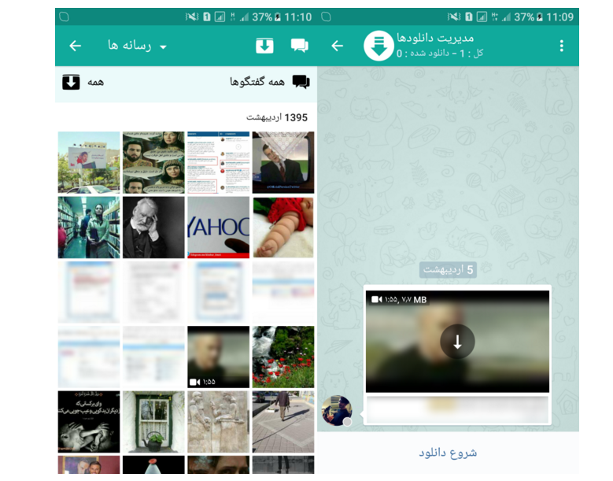Screen dimensions: 613x481
Task: Open the Yahoo logo thumbnail
Action: [x=218, y=228]
